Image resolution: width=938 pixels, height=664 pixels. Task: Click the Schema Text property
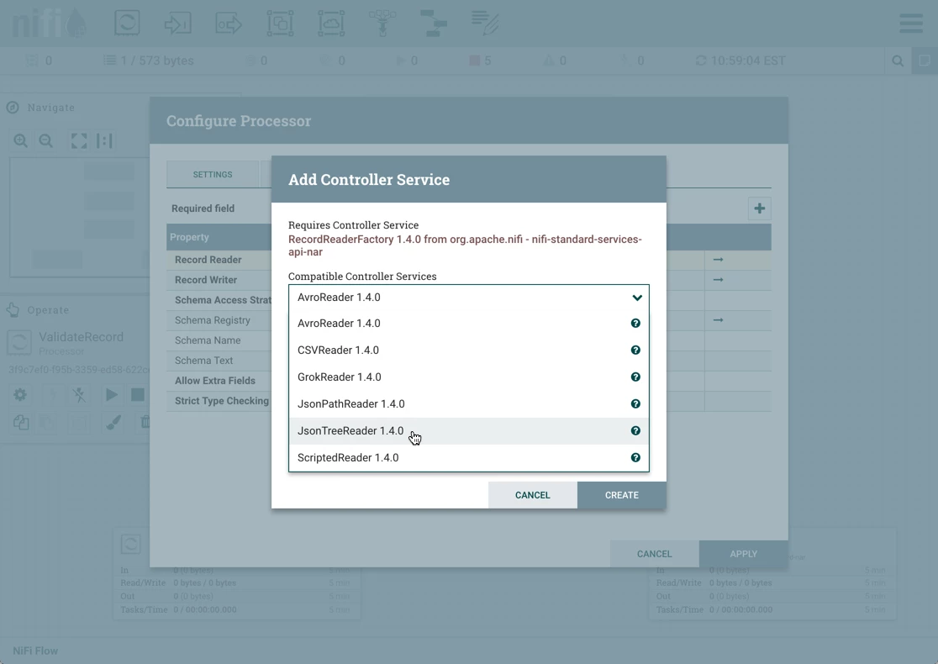coord(204,361)
